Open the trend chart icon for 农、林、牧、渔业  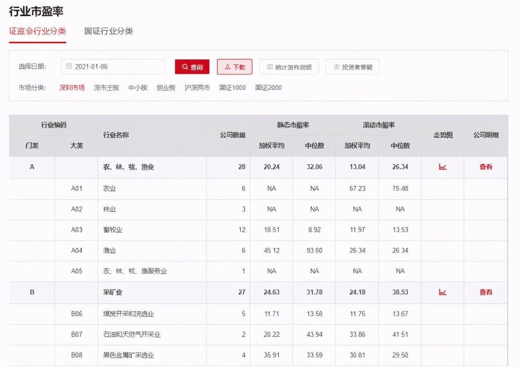(442, 167)
